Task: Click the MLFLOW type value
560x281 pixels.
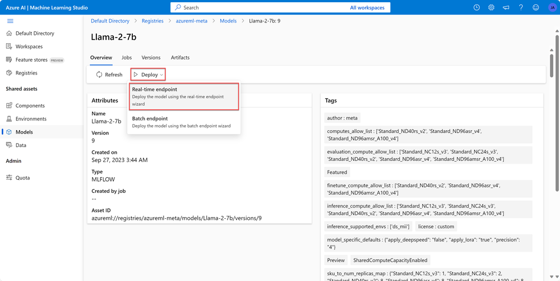Action: tap(103, 179)
